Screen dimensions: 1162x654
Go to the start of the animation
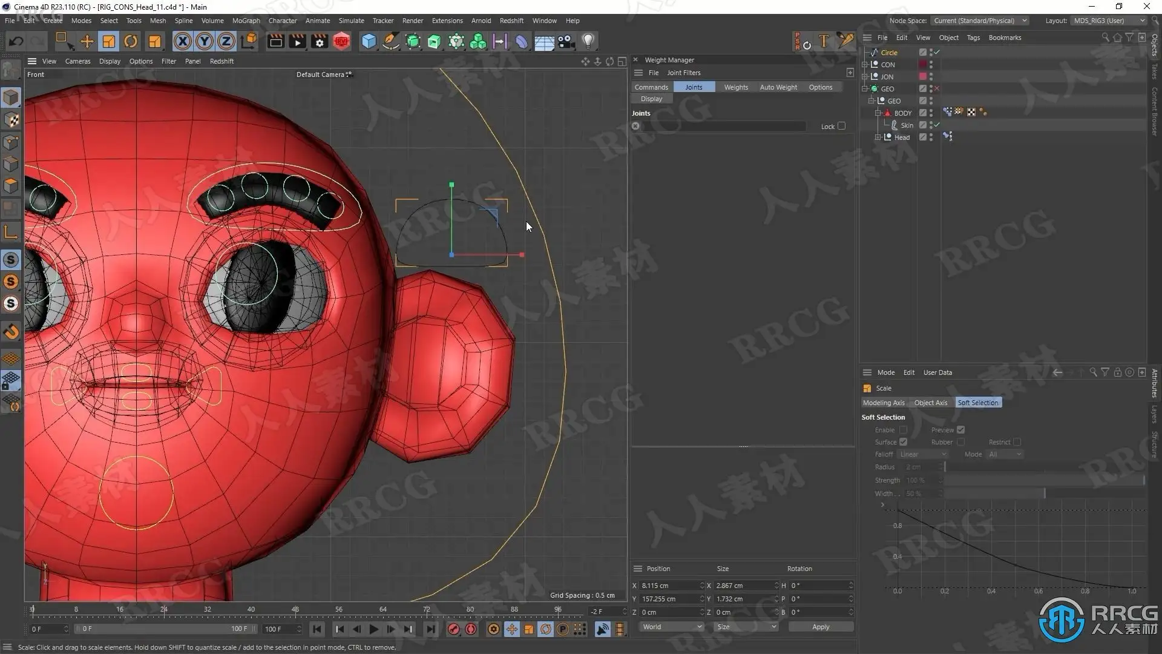coord(317,629)
